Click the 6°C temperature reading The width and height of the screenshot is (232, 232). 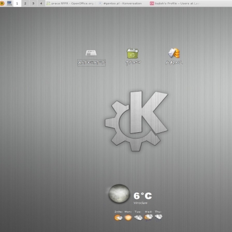(143, 196)
